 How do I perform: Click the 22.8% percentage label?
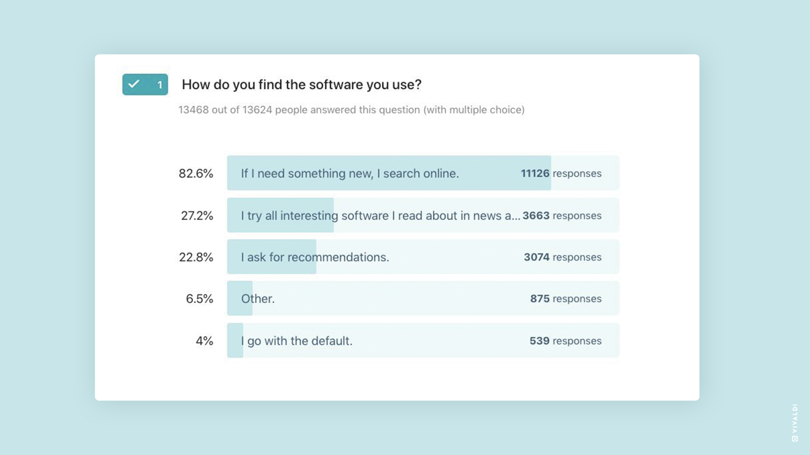[x=196, y=257]
